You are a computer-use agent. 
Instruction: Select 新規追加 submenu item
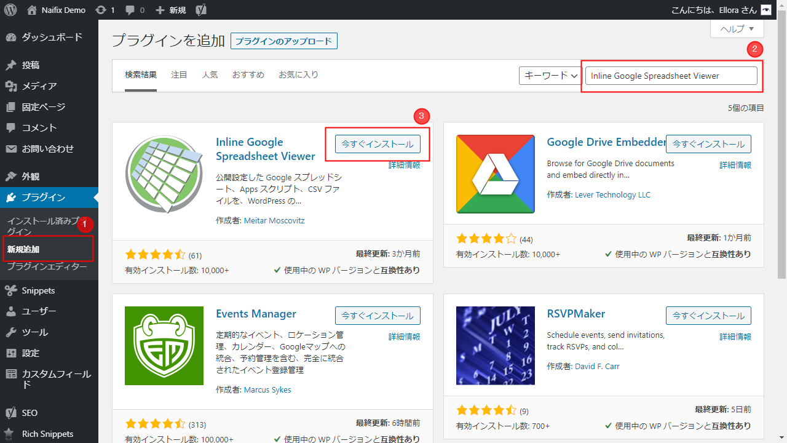(x=23, y=249)
